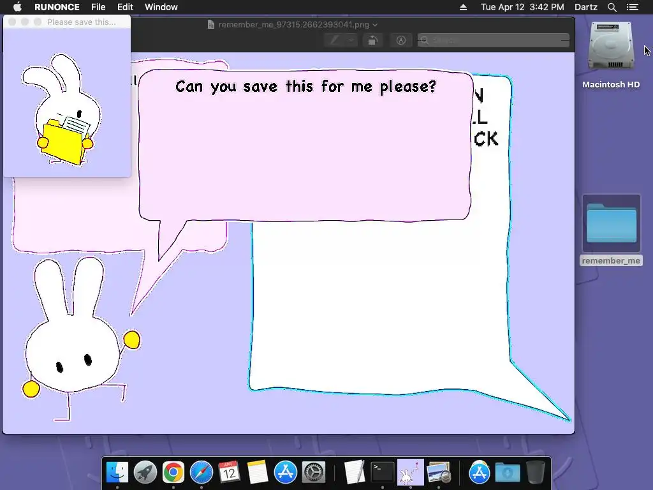Click the Preview rotate button
The width and height of the screenshot is (653, 490).
(x=372, y=40)
